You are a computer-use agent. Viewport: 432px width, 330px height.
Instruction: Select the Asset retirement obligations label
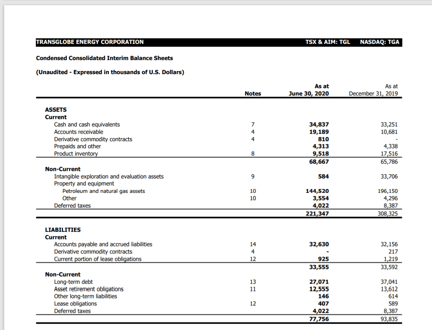[x=89, y=289]
